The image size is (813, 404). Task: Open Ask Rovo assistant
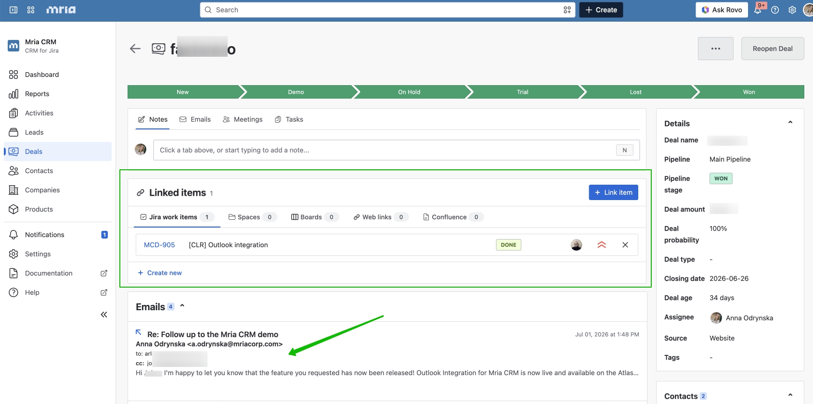coord(722,10)
